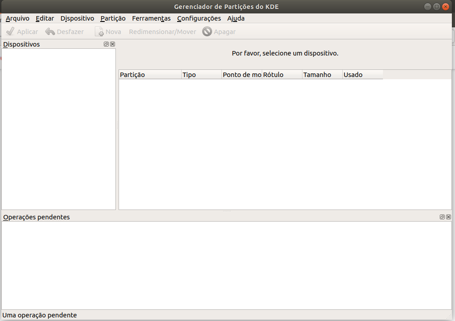The image size is (455, 321).
Task: Click the Nova partition icon
Action: pyautogui.click(x=99, y=31)
